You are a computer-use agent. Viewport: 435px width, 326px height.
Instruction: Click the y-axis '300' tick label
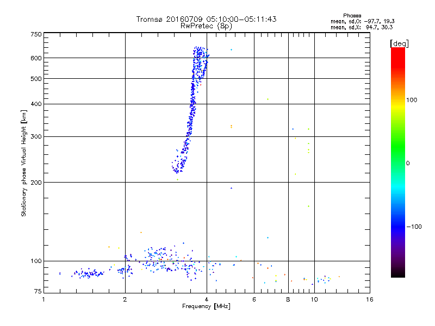click(x=36, y=136)
